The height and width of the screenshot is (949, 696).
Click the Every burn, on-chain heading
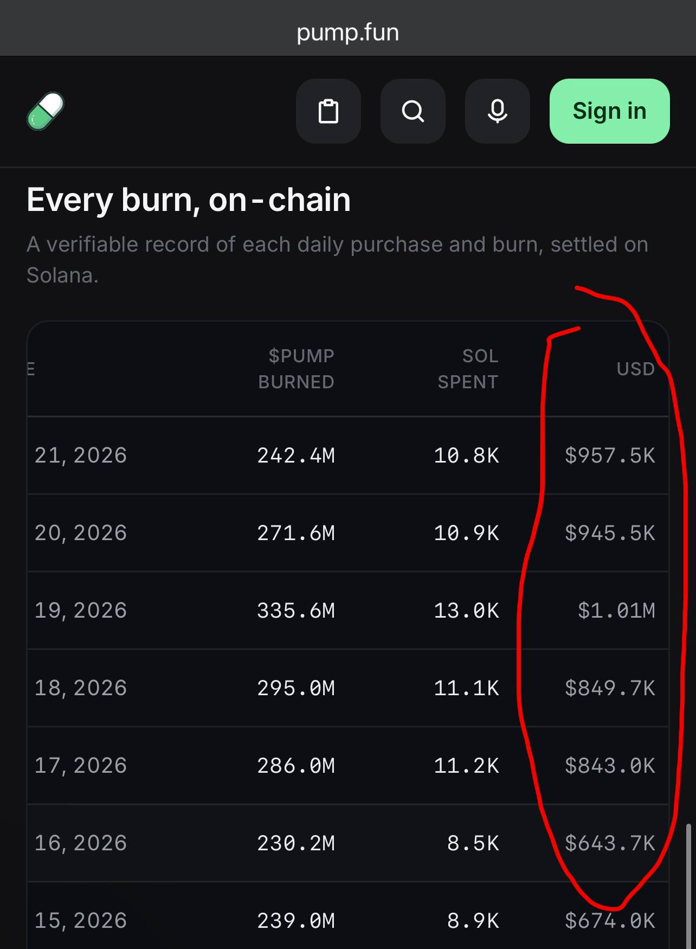coord(189,200)
